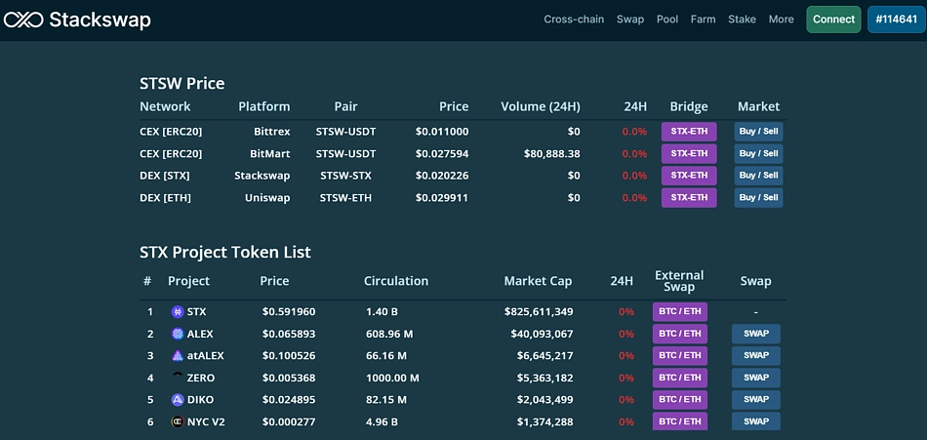
Task: Click the STX Project Token List heading
Action: coord(225,253)
